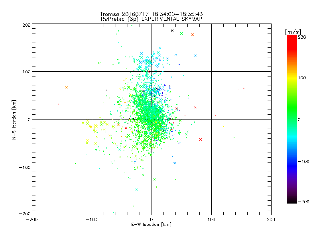Click the colorbar label "-100"
The image size is (319, 239).
[x=303, y=161]
